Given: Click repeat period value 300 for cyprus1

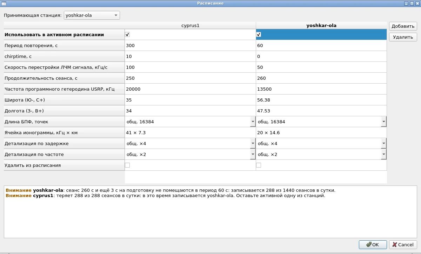Looking at the screenshot, I should point(191,45).
